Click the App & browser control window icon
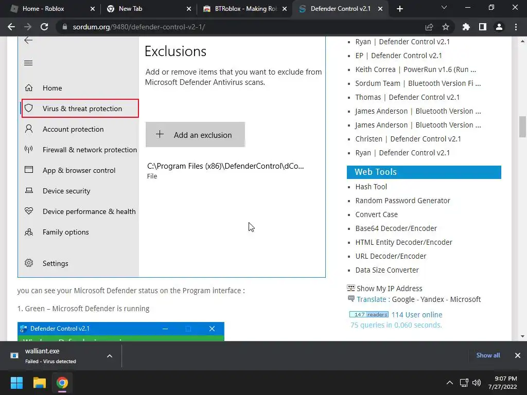The image size is (527, 395). [x=29, y=170]
